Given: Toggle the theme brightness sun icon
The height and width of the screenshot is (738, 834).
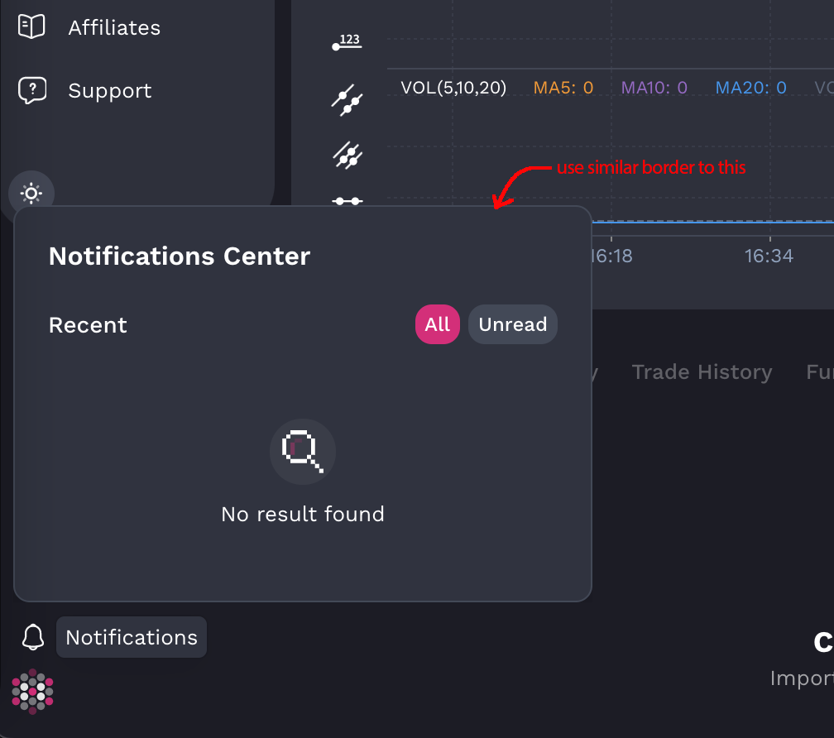Looking at the screenshot, I should [31, 193].
